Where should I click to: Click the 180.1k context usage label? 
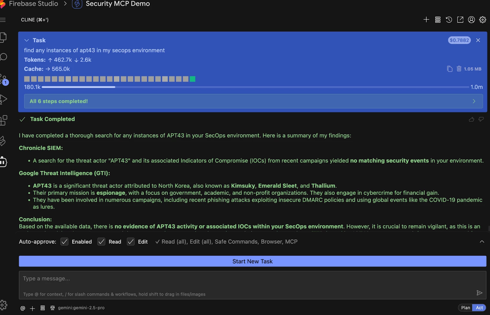coord(32,87)
